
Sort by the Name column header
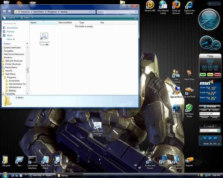[44, 22]
